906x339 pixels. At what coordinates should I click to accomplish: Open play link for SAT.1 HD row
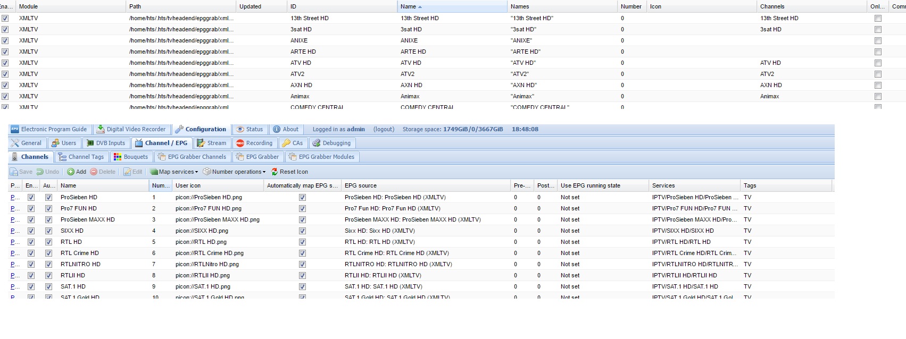coord(15,286)
